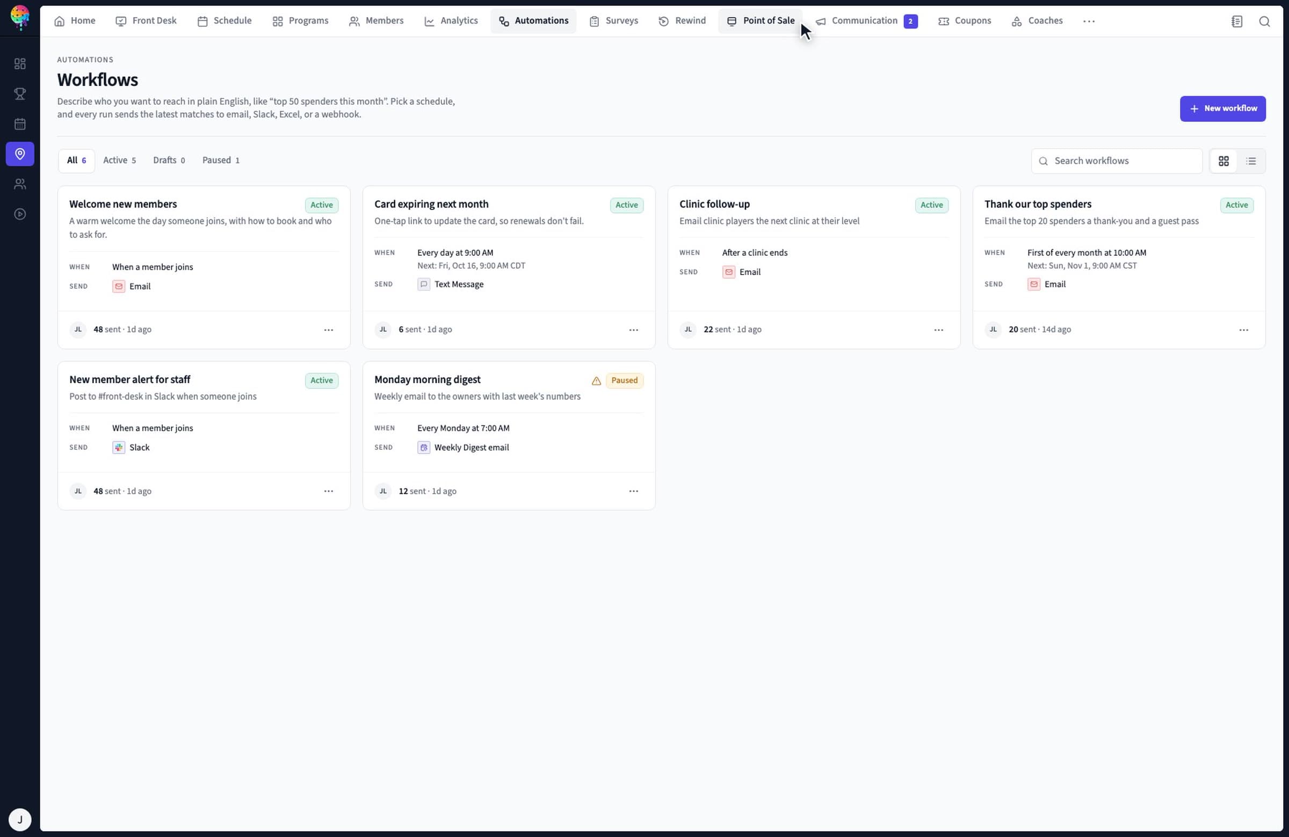This screenshot has width=1289, height=837.
Task: Click Email icon on Thank our top spenders
Action: point(1033,284)
